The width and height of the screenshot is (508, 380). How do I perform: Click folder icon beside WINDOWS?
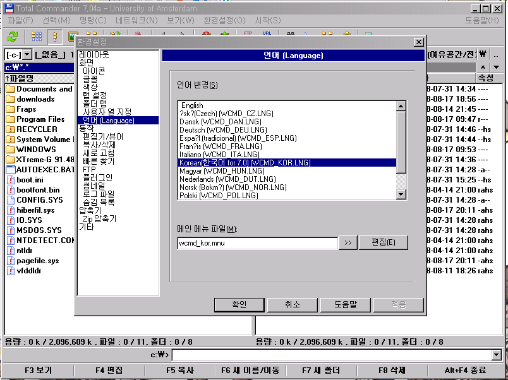tap(11, 149)
